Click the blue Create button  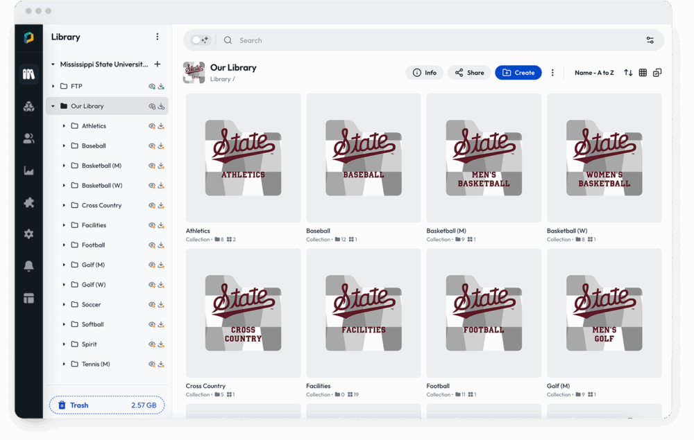click(518, 73)
